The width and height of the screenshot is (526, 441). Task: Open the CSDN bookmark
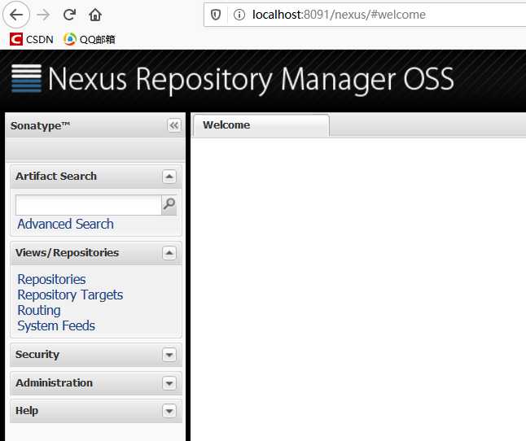pos(32,40)
